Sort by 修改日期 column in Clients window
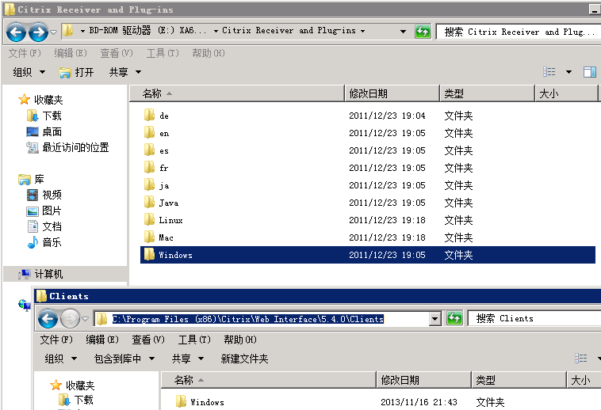The height and width of the screenshot is (410, 601). [x=424, y=380]
